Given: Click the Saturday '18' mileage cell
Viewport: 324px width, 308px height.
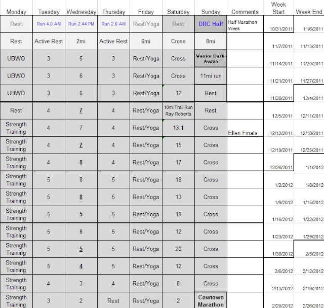Looking at the screenshot, I should click(x=178, y=180).
